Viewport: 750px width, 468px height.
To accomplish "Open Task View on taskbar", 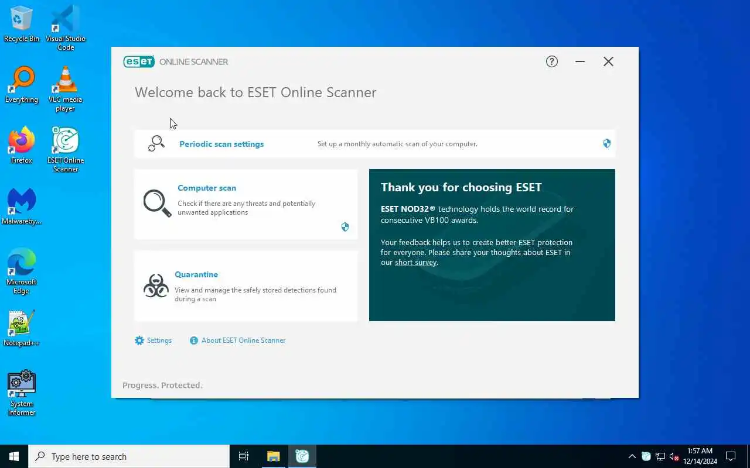I will coord(244,456).
